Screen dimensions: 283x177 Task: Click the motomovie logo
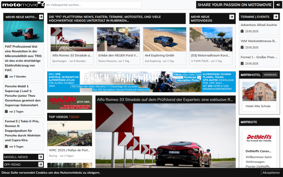pos(23,5)
